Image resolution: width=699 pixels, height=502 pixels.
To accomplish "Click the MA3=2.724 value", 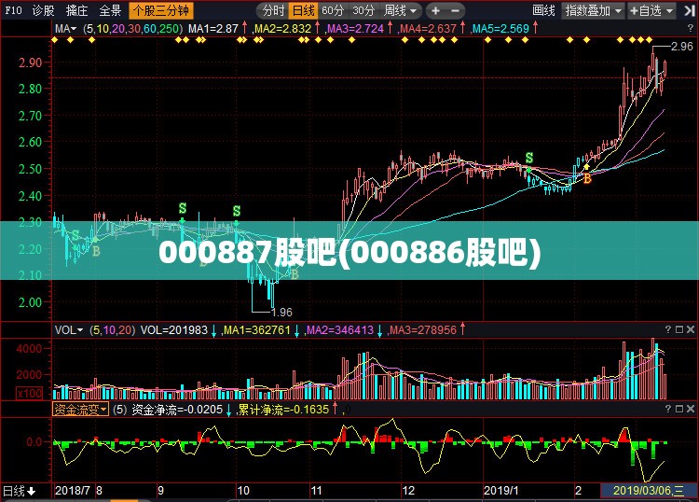I will tap(356, 29).
